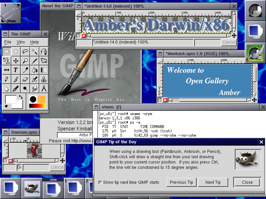Screen dimensions: 266x199
Task: Pick the Paintbrush tool
Action: (16, 79)
